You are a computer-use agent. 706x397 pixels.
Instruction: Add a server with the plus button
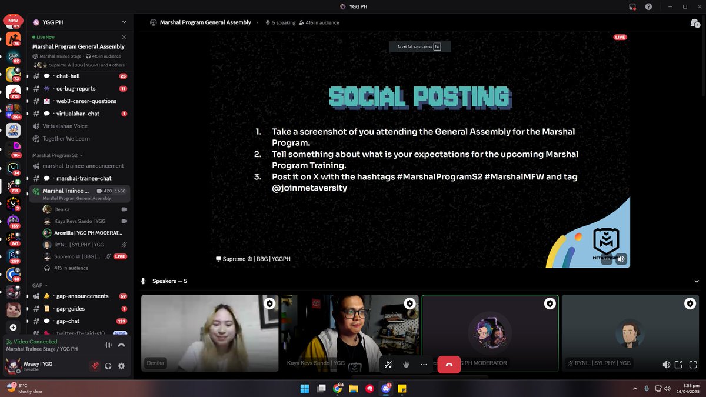13,327
